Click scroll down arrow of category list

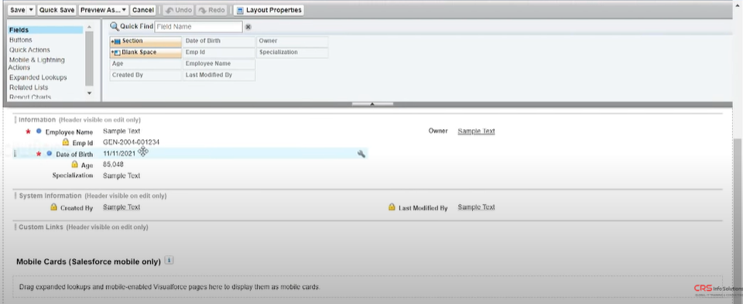(89, 94)
